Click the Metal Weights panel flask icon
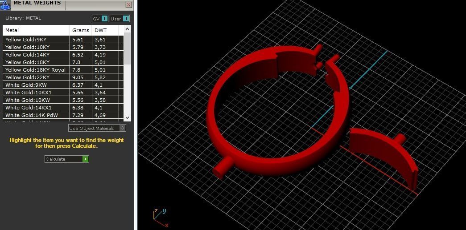This screenshot has width=466, height=230. [x=5, y=4]
